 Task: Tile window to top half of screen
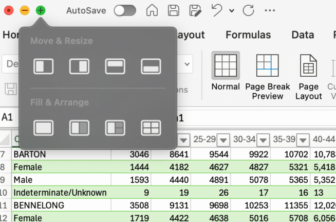click(x=115, y=66)
